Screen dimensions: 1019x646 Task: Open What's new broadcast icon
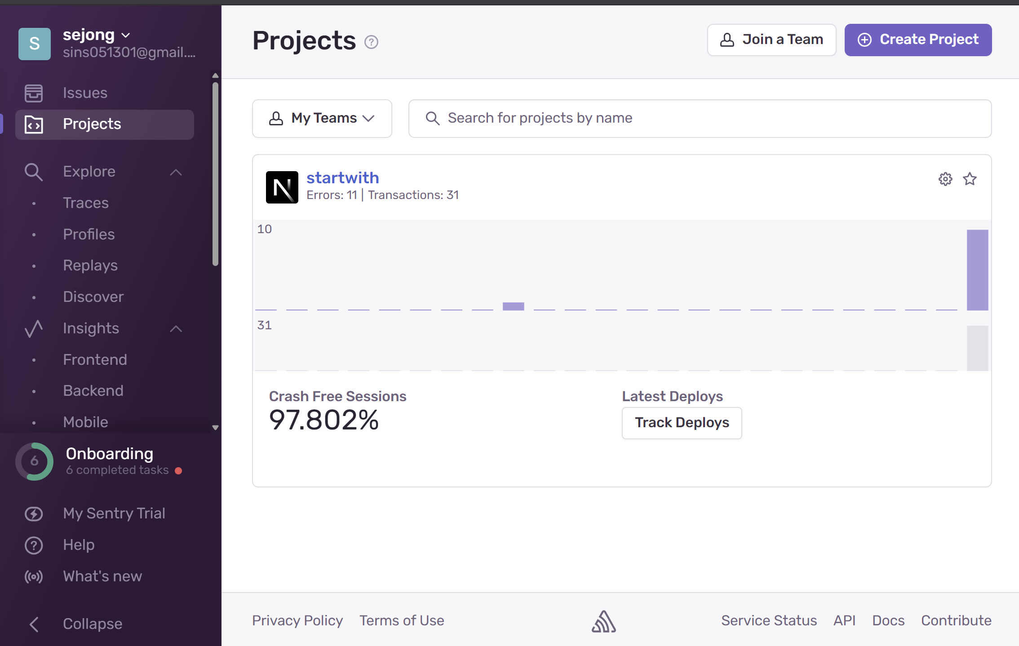point(34,576)
